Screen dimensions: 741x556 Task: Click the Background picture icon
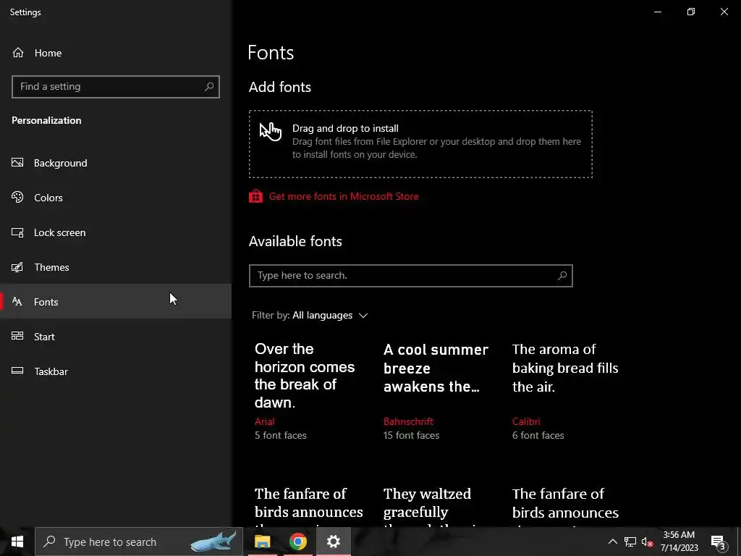pyautogui.click(x=17, y=163)
